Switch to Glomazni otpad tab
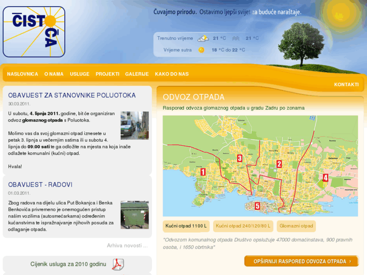Screen dimensions: 367x275 [x=296, y=226]
